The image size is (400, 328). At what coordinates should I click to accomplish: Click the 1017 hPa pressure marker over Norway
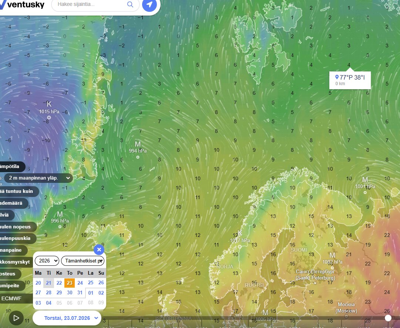[x=240, y=240]
